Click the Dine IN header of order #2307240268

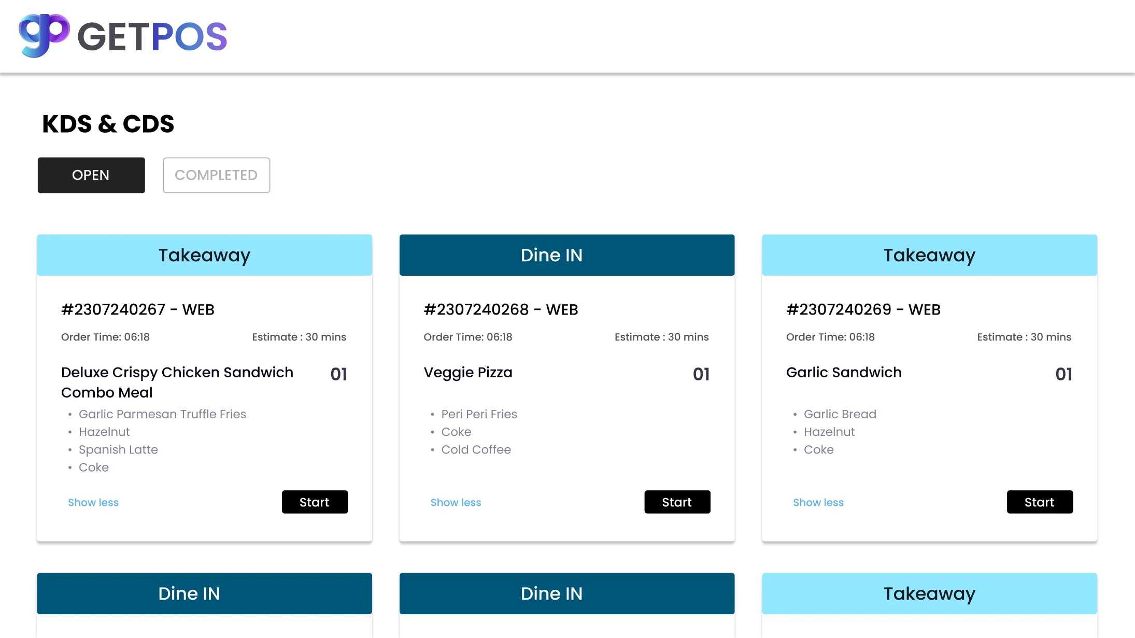(x=566, y=255)
